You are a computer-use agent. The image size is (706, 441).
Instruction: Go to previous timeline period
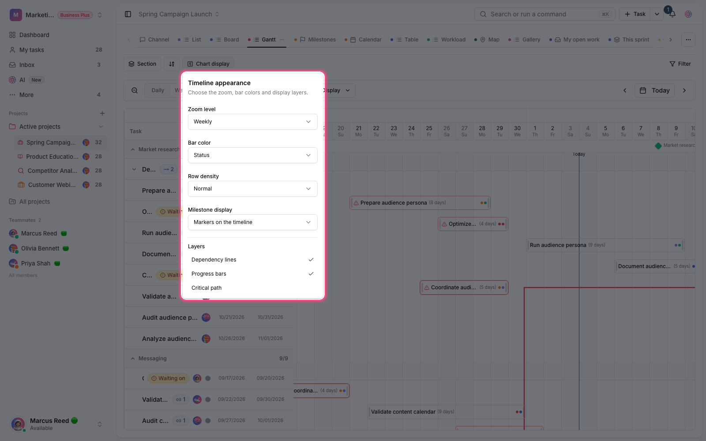(x=625, y=90)
